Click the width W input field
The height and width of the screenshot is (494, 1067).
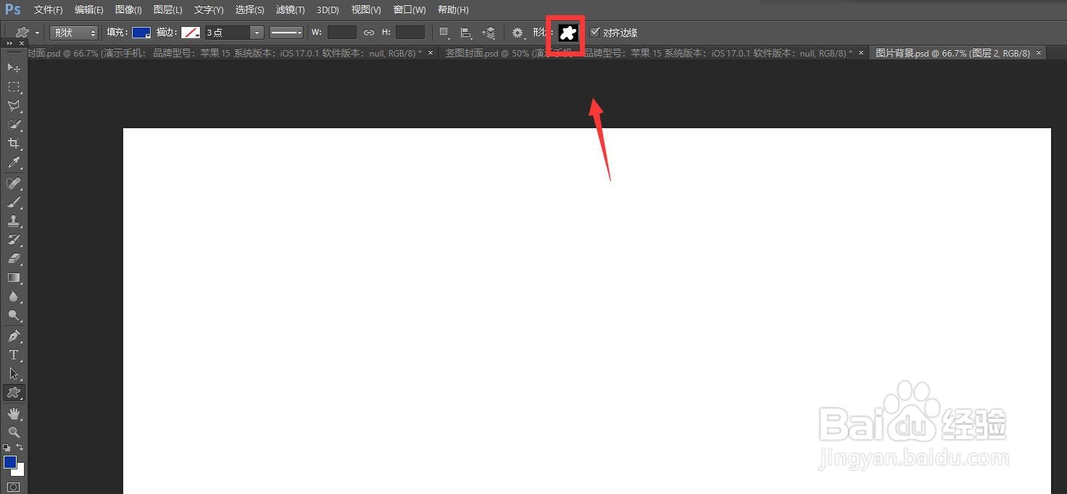342,32
